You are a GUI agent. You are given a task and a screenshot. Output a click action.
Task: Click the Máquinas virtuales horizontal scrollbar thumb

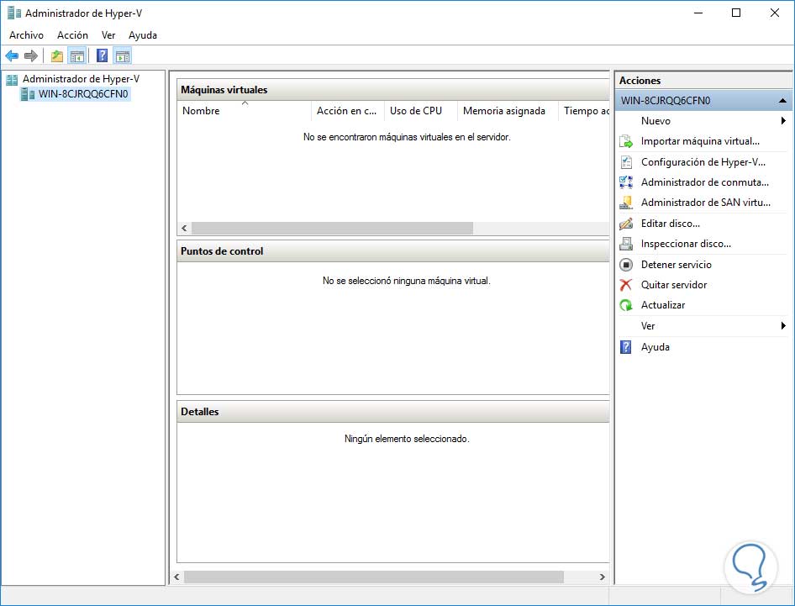pyautogui.click(x=332, y=229)
